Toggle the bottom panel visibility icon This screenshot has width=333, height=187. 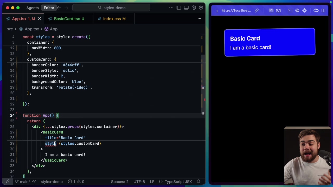[x=186, y=8]
